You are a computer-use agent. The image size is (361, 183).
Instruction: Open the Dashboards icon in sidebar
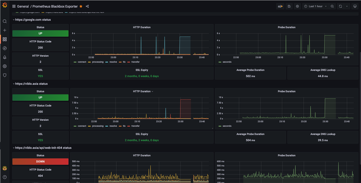(5, 39)
